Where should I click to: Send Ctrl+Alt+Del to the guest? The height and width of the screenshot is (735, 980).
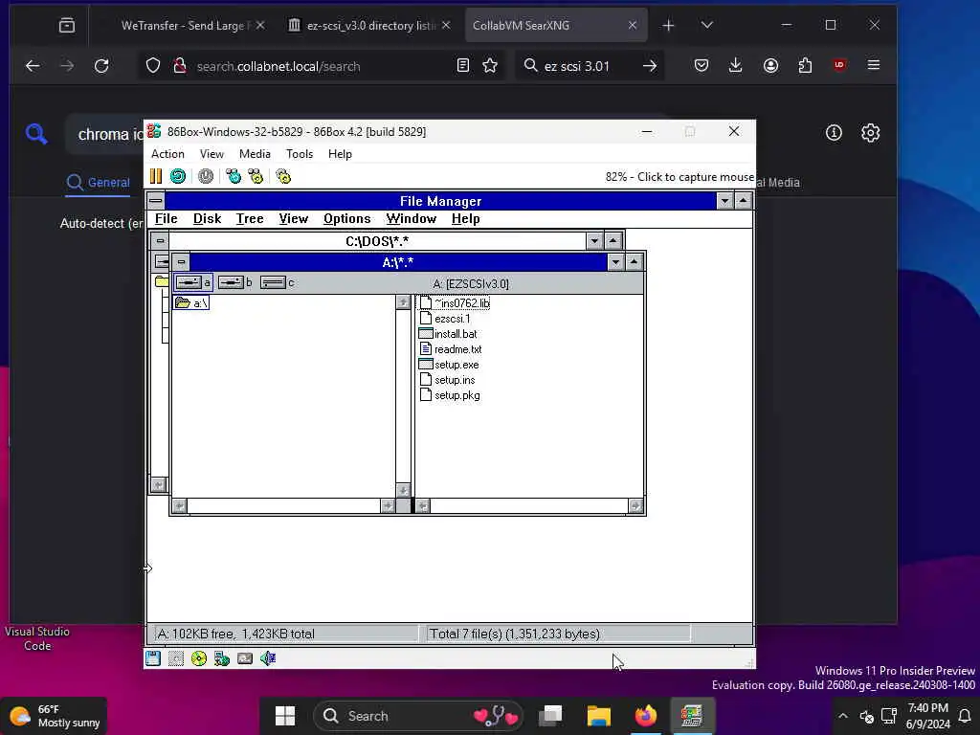tap(234, 176)
